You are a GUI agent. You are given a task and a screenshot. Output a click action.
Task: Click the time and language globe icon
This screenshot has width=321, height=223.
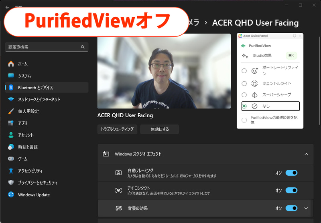click(x=11, y=147)
